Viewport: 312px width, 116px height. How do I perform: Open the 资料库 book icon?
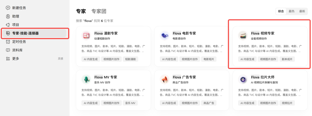8,50
